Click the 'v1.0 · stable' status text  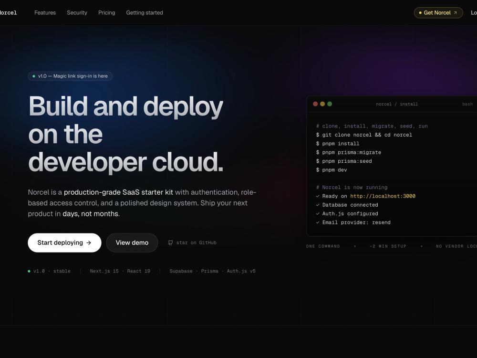(x=52, y=271)
